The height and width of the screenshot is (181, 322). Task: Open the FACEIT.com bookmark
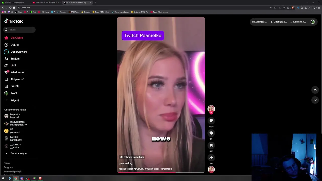(x=74, y=12)
